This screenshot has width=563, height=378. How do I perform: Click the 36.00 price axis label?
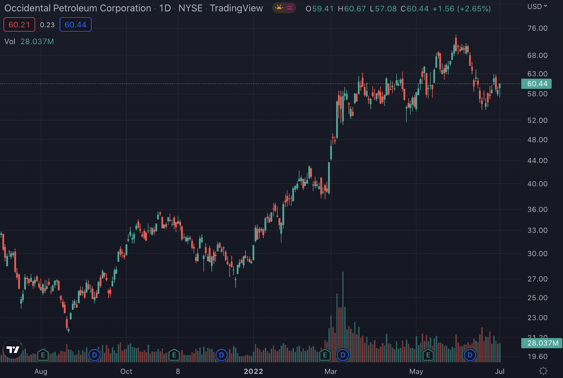coord(537,209)
